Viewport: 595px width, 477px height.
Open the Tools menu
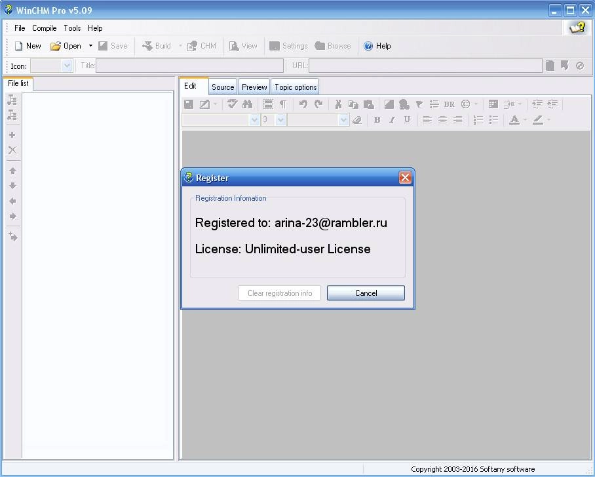pyautogui.click(x=72, y=28)
